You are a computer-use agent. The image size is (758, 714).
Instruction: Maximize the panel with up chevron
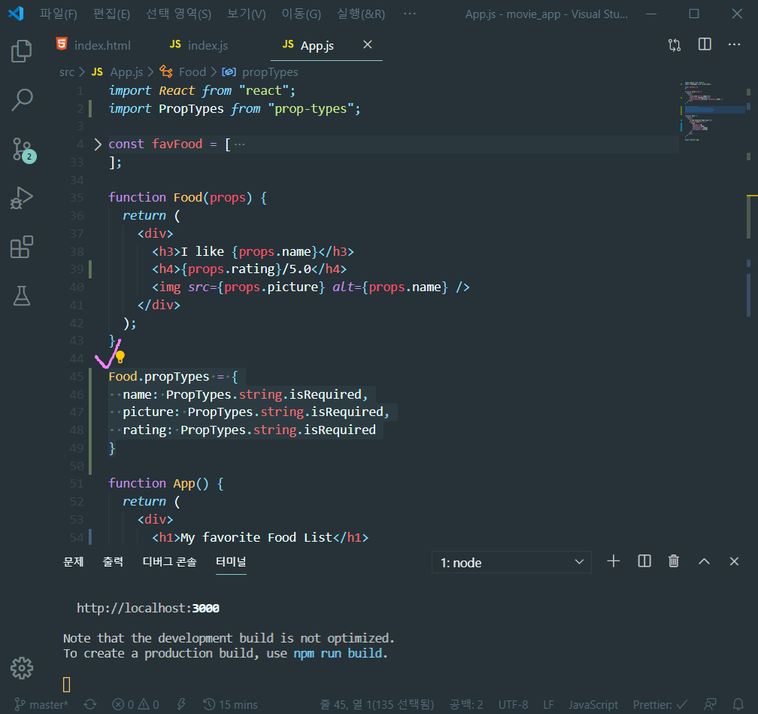[704, 561]
